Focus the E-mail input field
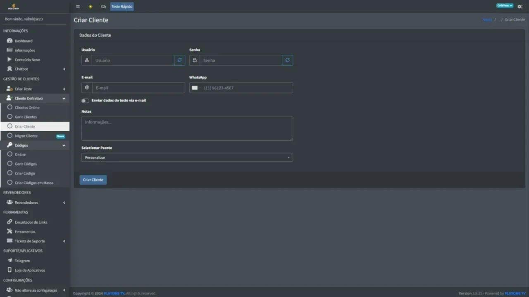 [x=138, y=88]
